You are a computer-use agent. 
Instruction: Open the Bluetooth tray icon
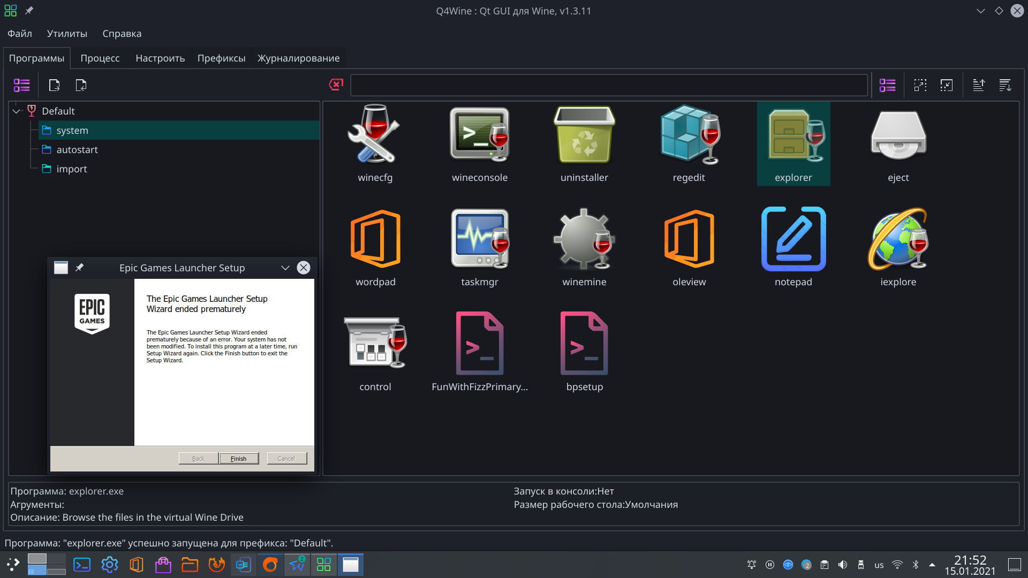(x=916, y=565)
